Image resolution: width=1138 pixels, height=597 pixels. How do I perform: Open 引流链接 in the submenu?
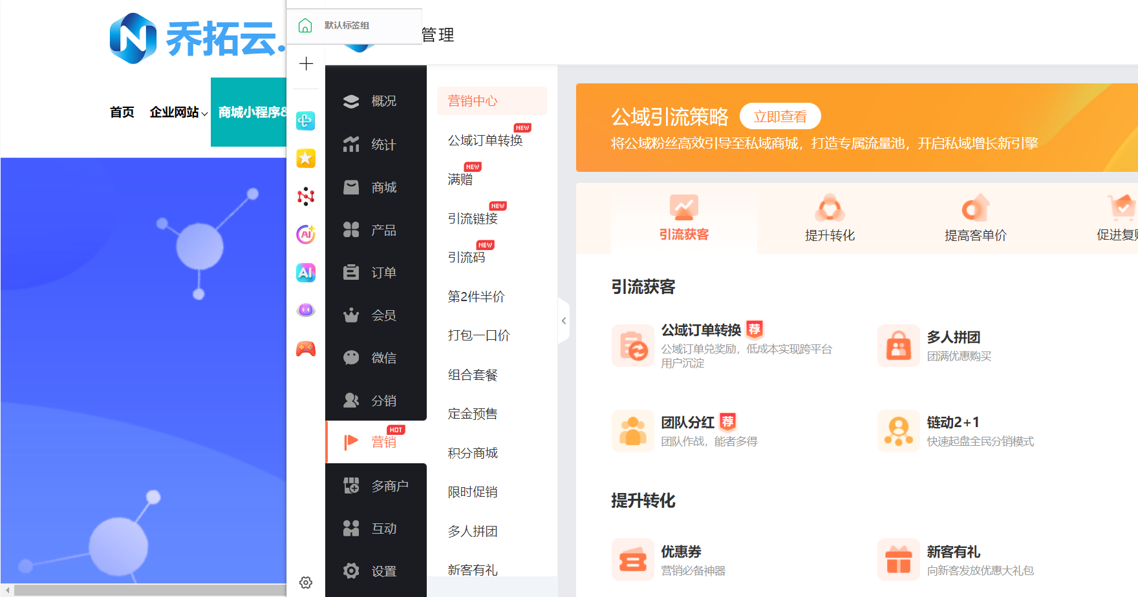coord(473,218)
